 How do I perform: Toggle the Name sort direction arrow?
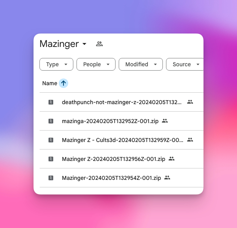(63, 83)
